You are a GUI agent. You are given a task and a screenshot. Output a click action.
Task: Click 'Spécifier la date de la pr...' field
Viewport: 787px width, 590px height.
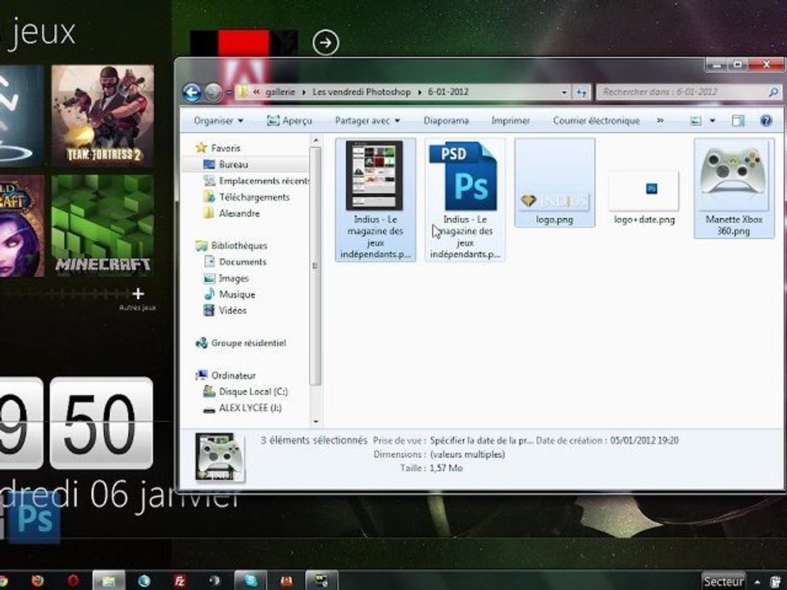point(481,441)
